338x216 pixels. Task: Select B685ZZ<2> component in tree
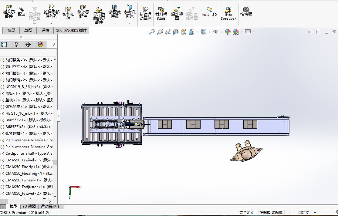tap(26, 127)
